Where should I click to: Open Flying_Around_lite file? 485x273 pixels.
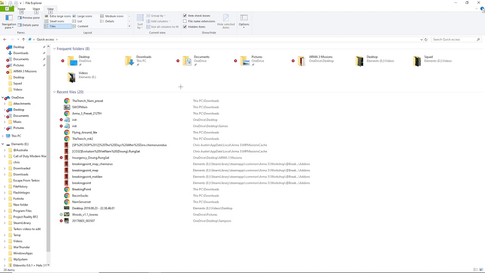(x=84, y=132)
